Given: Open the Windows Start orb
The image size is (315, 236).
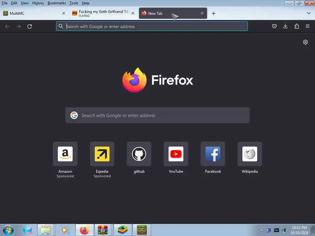Looking at the screenshot, I should (x=8, y=230).
